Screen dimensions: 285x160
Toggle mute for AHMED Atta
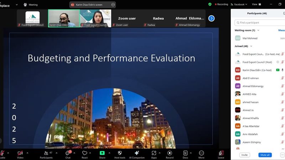pyautogui.click(x=283, y=94)
